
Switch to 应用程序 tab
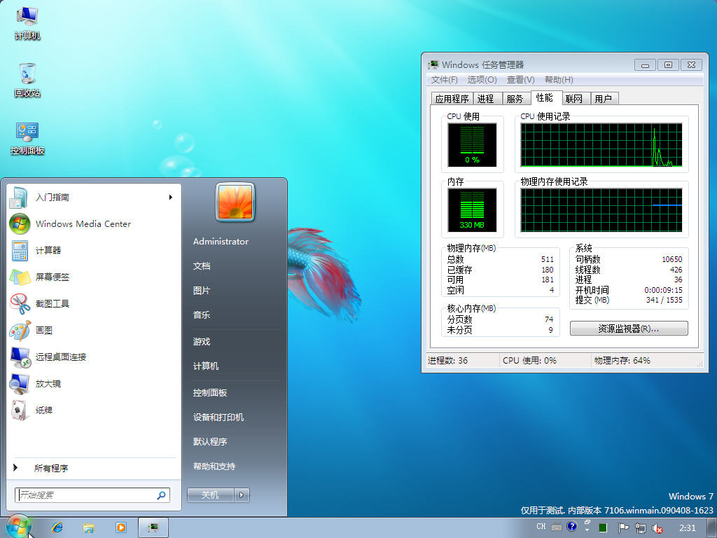[452, 99]
